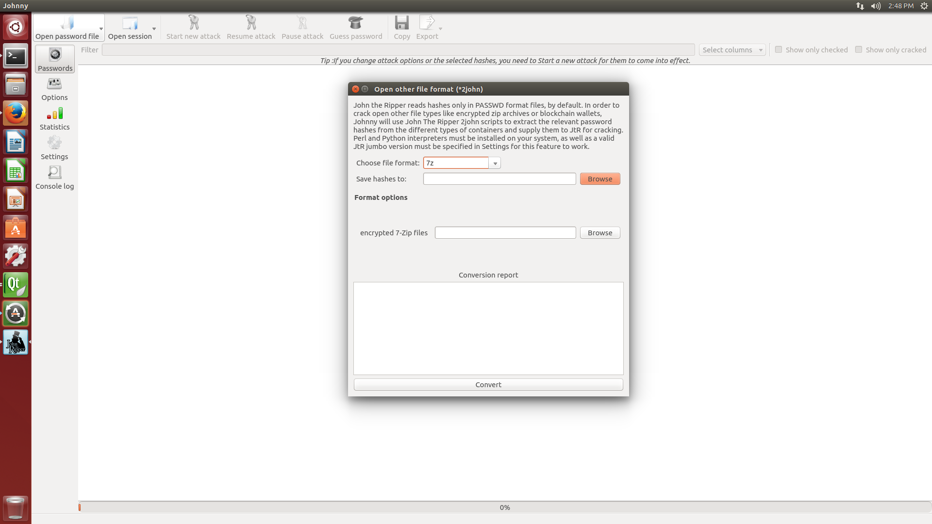This screenshot has height=524, width=932.
Task: Click the Convert button
Action: pos(488,384)
